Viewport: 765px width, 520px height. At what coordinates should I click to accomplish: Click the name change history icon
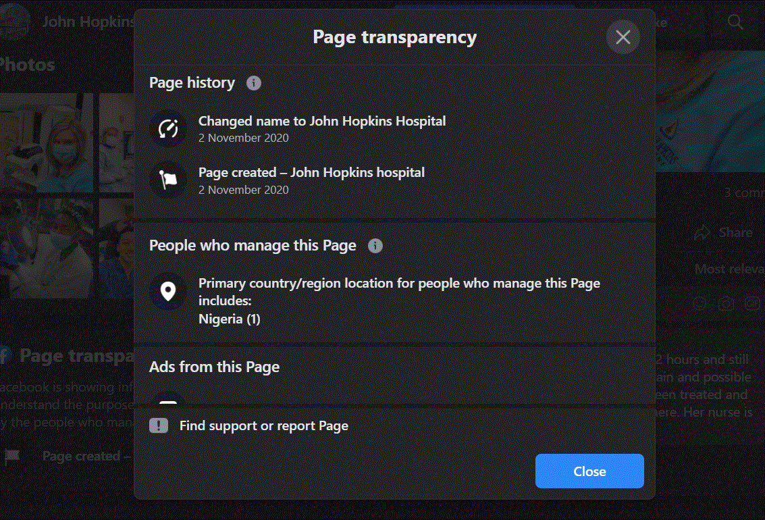(x=168, y=129)
